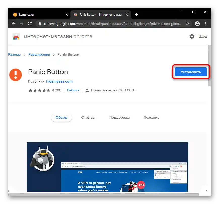Open the Работа category link

[73, 90]
